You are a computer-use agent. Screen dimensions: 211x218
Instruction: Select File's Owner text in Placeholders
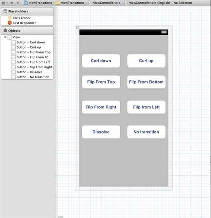(21, 18)
